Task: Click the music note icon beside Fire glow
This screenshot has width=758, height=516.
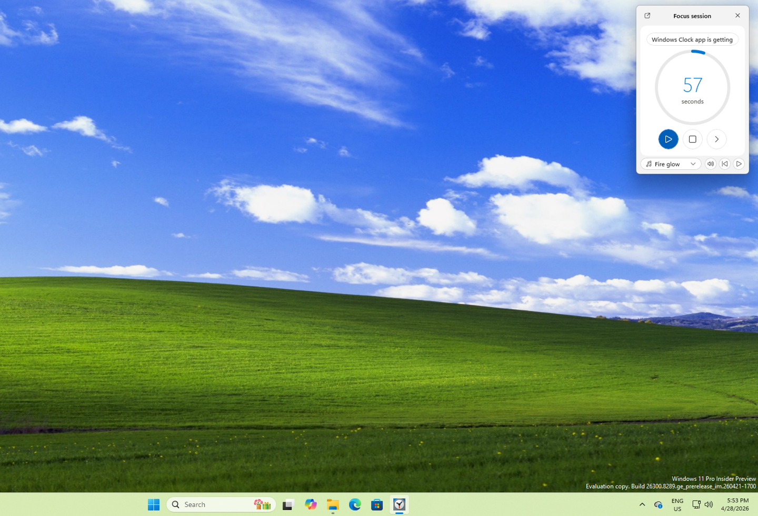Action: point(649,164)
